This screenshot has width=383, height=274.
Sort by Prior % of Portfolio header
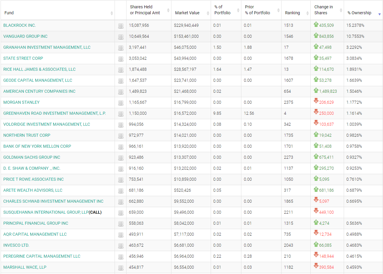click(261, 10)
